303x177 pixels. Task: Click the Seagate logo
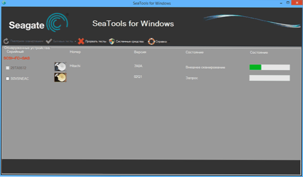[x=39, y=22]
